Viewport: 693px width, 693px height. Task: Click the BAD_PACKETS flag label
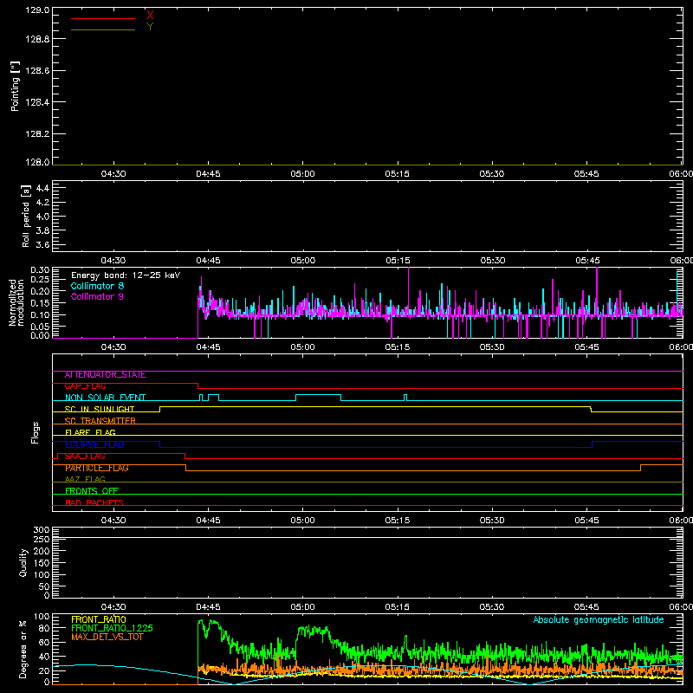94,502
